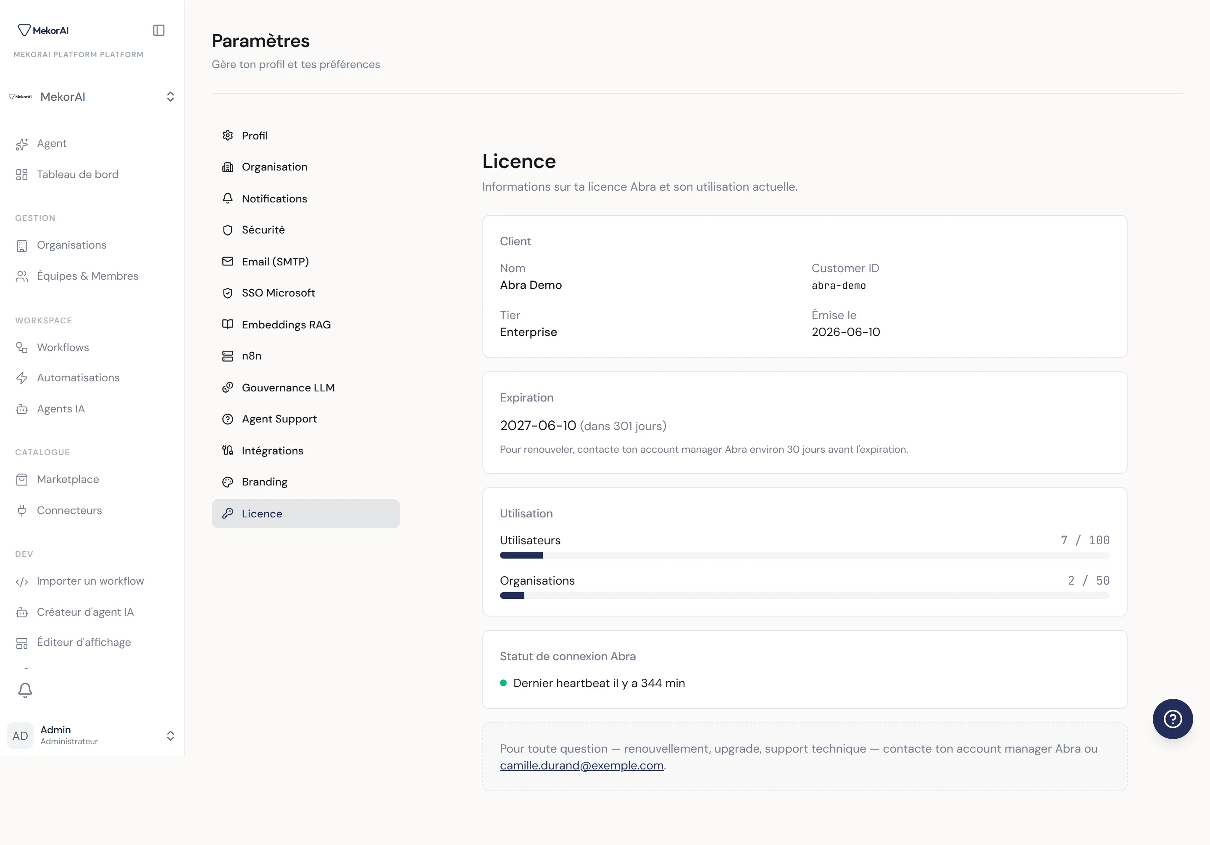Viewport: 1210px width, 845px height.
Task: Click the Workflows icon in sidebar
Action: pos(21,348)
